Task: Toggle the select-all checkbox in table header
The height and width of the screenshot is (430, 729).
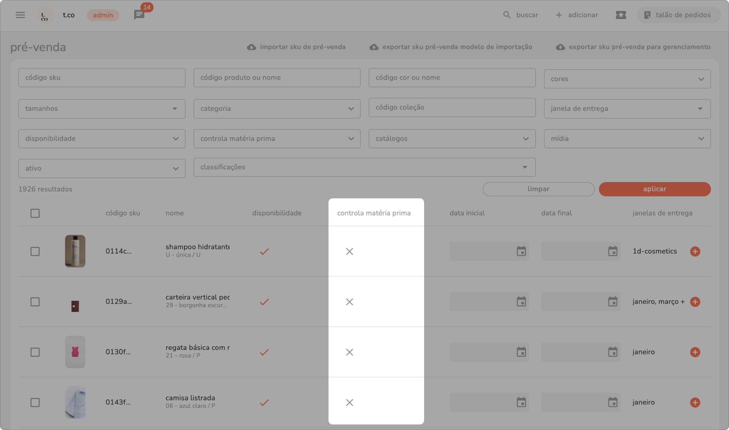Action: [x=35, y=213]
